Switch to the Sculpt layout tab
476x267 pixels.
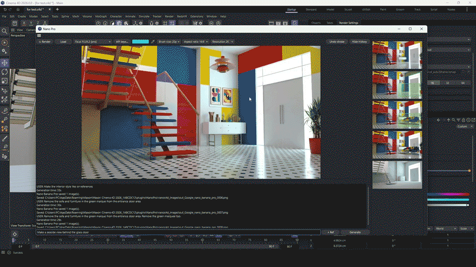(x=348, y=10)
